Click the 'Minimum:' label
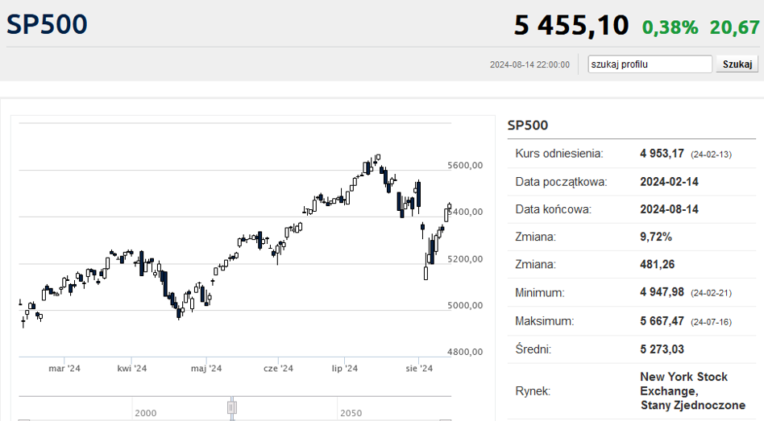 539,293
